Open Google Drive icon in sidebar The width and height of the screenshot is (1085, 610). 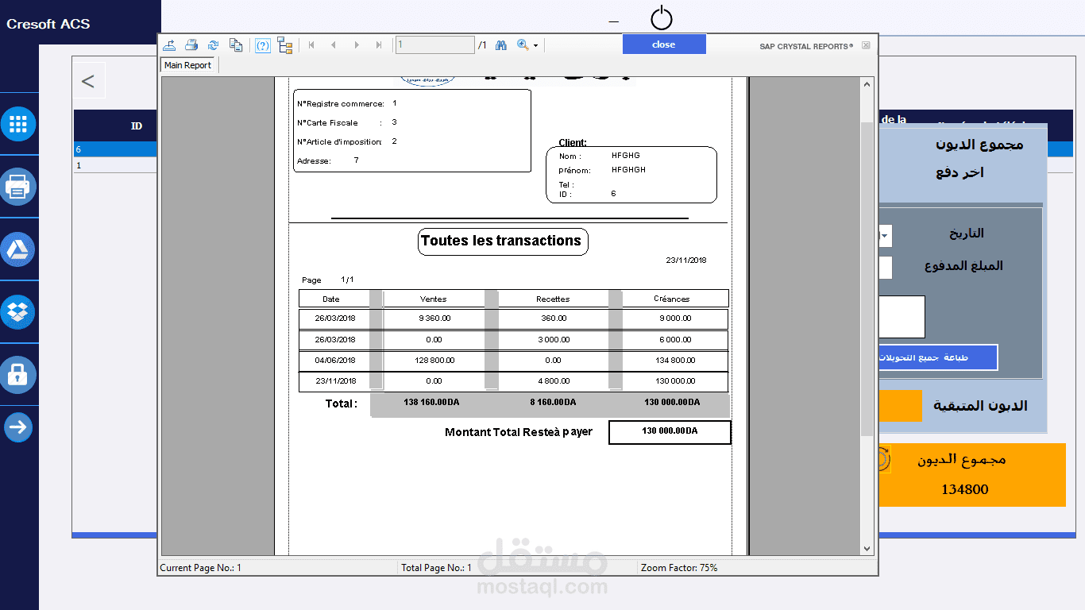tap(18, 249)
